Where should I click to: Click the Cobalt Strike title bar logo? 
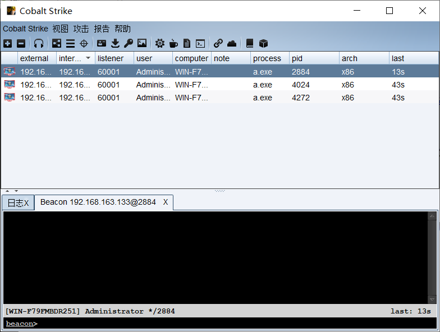(11, 11)
